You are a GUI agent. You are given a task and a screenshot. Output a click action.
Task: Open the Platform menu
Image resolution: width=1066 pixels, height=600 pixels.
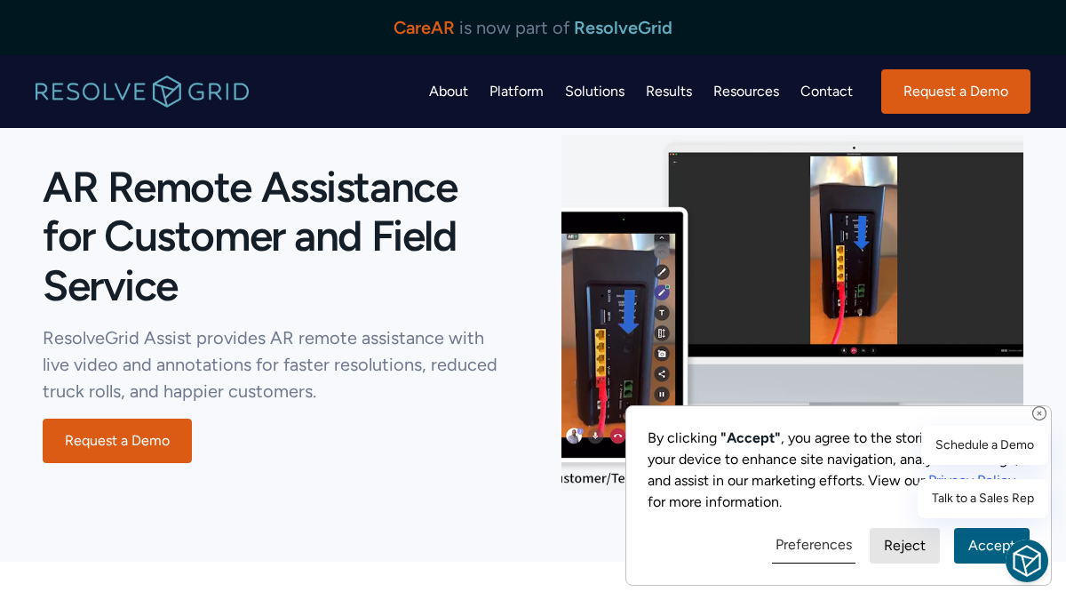click(516, 92)
